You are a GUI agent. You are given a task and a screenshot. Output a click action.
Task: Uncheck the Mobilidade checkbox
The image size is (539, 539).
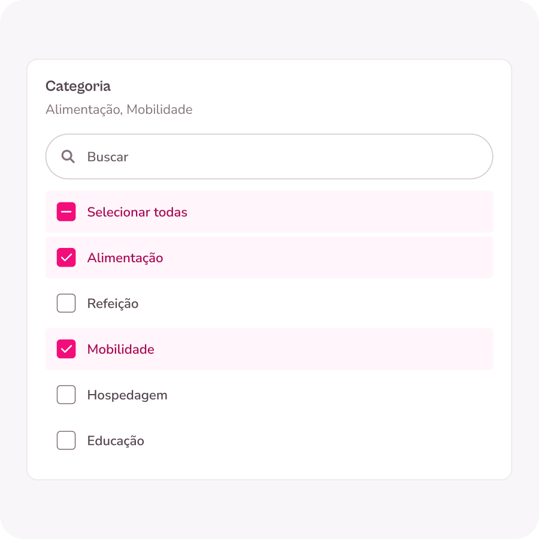tap(66, 349)
